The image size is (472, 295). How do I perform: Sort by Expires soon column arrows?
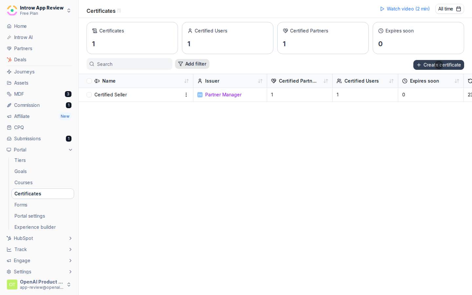click(457, 81)
